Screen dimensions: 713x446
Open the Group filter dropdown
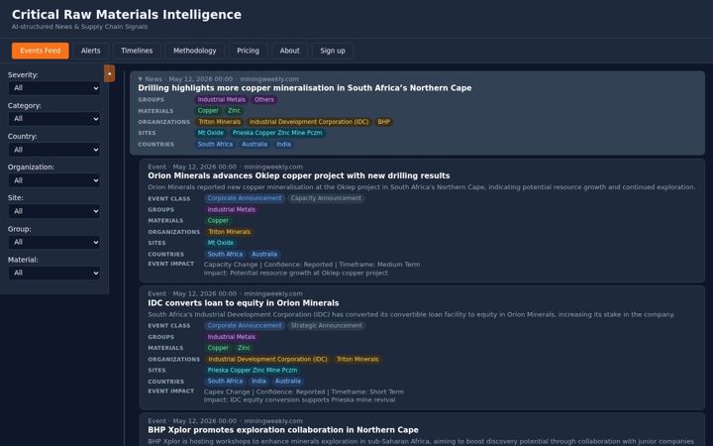[54, 242]
